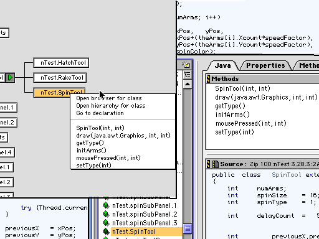Select setType(int) in the Methods pane
Screen dimensions: 319x239
pyautogui.click(x=234, y=132)
